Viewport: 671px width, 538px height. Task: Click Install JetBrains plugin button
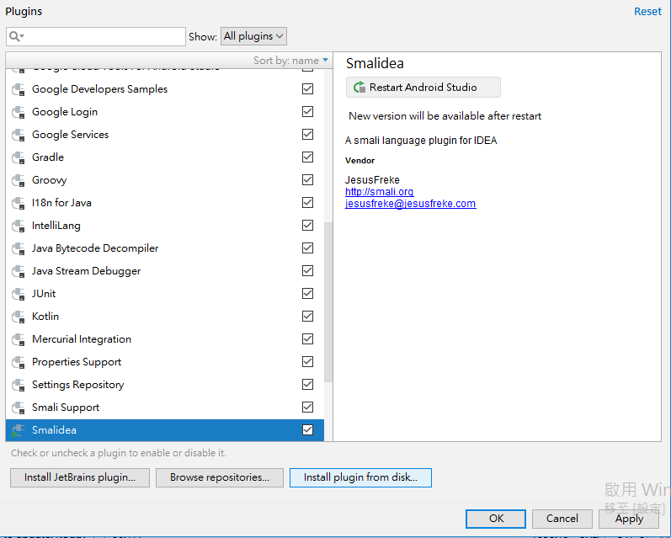tap(80, 477)
